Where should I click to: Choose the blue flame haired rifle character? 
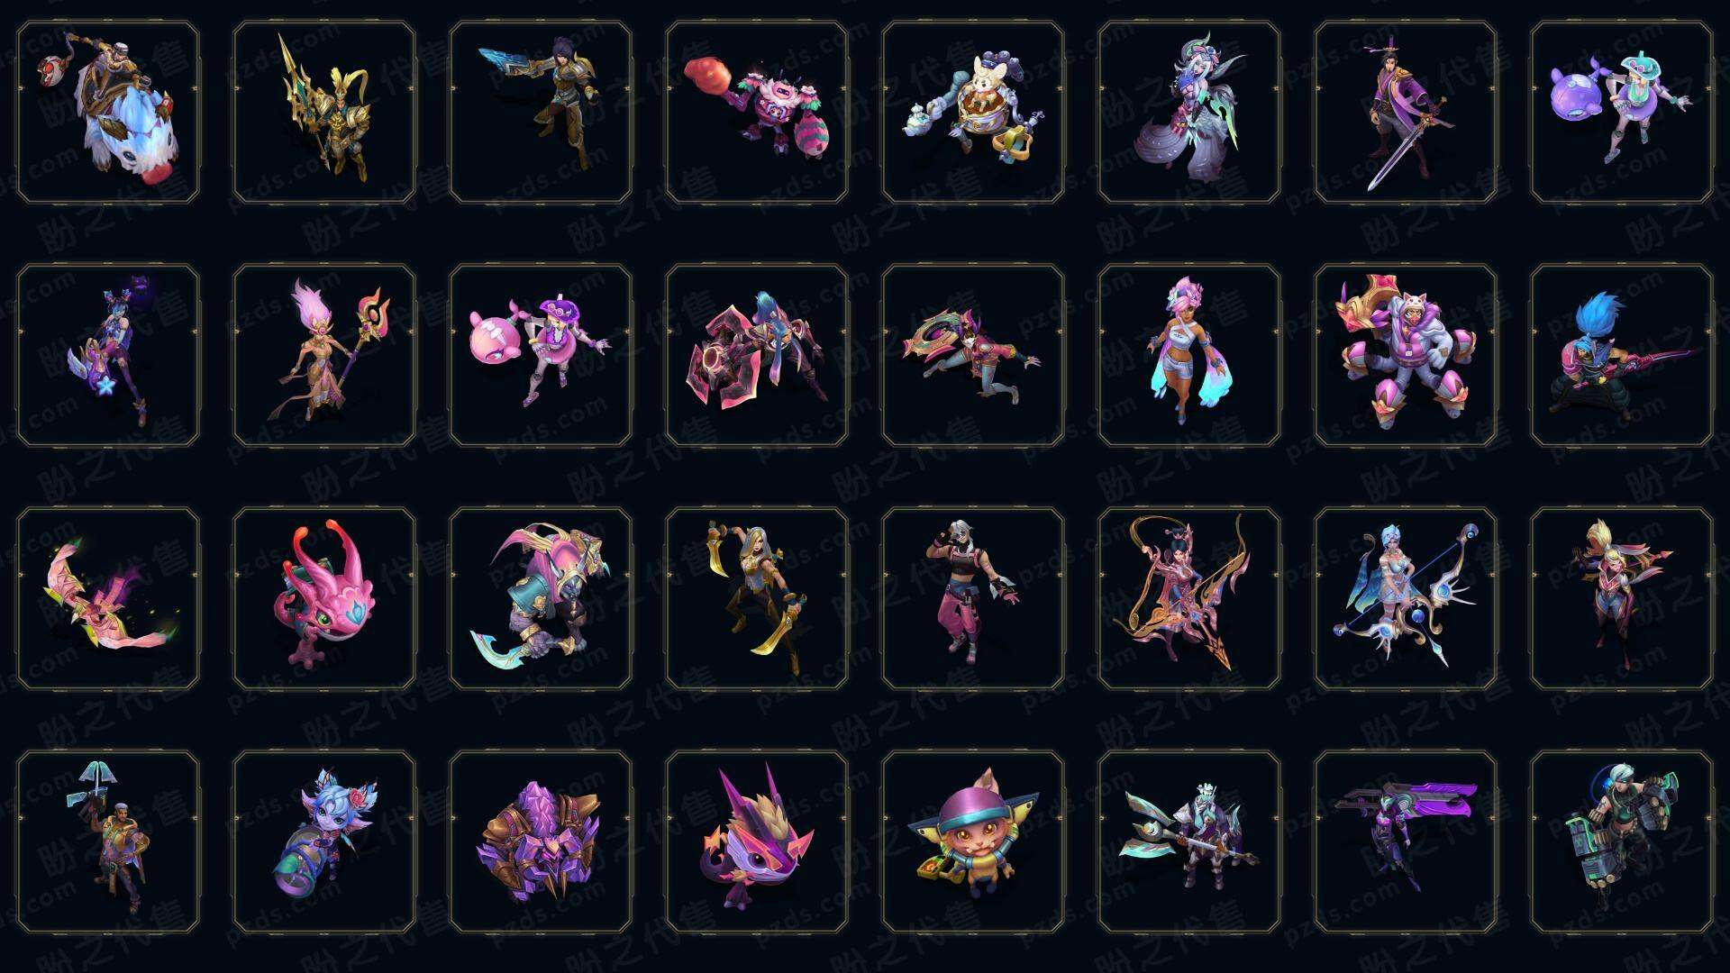coord(1622,355)
